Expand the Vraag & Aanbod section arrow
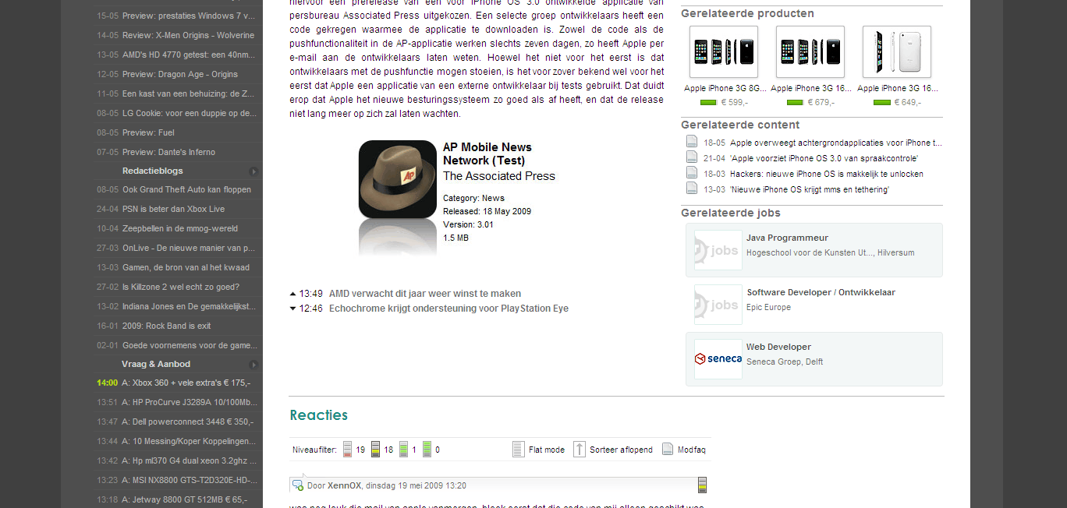 253,365
